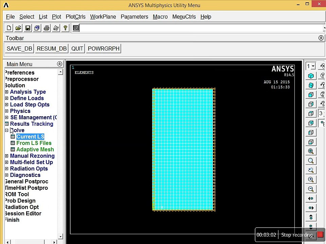Viewport: 326px width, 244px height.
Task: Click the Zoom Out minus magnifier
Action: (311, 189)
